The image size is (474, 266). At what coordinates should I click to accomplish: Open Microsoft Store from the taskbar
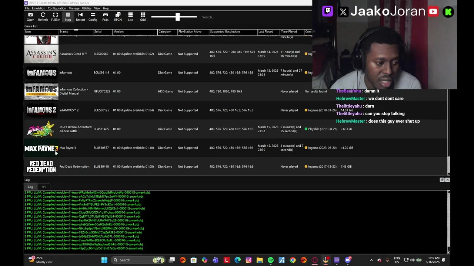tap(194, 260)
